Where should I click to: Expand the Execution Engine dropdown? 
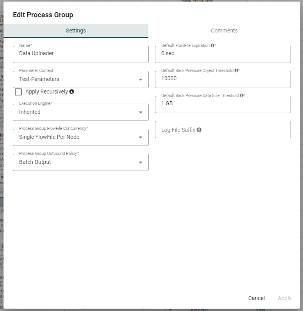141,112
